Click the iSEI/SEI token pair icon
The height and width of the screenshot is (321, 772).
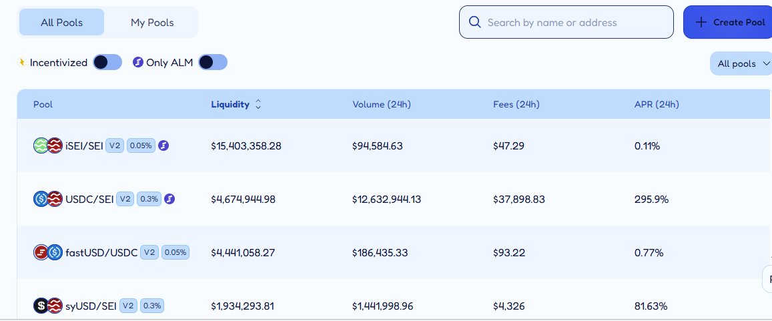point(48,145)
